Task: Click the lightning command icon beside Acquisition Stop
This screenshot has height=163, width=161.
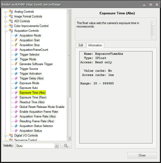Action: pos(16,45)
